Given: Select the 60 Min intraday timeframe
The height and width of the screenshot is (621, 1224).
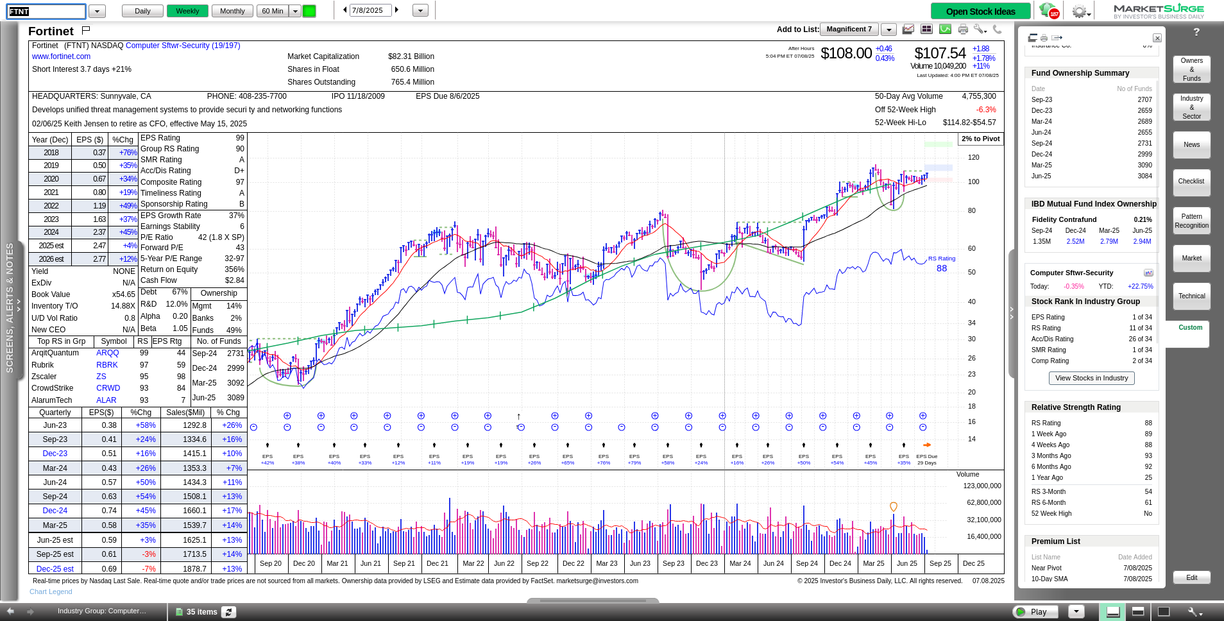Looking at the screenshot, I should pos(273,11).
